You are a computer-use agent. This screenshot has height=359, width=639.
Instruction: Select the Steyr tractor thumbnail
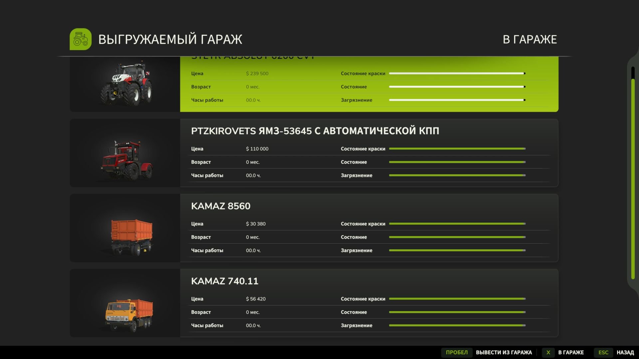(125, 84)
